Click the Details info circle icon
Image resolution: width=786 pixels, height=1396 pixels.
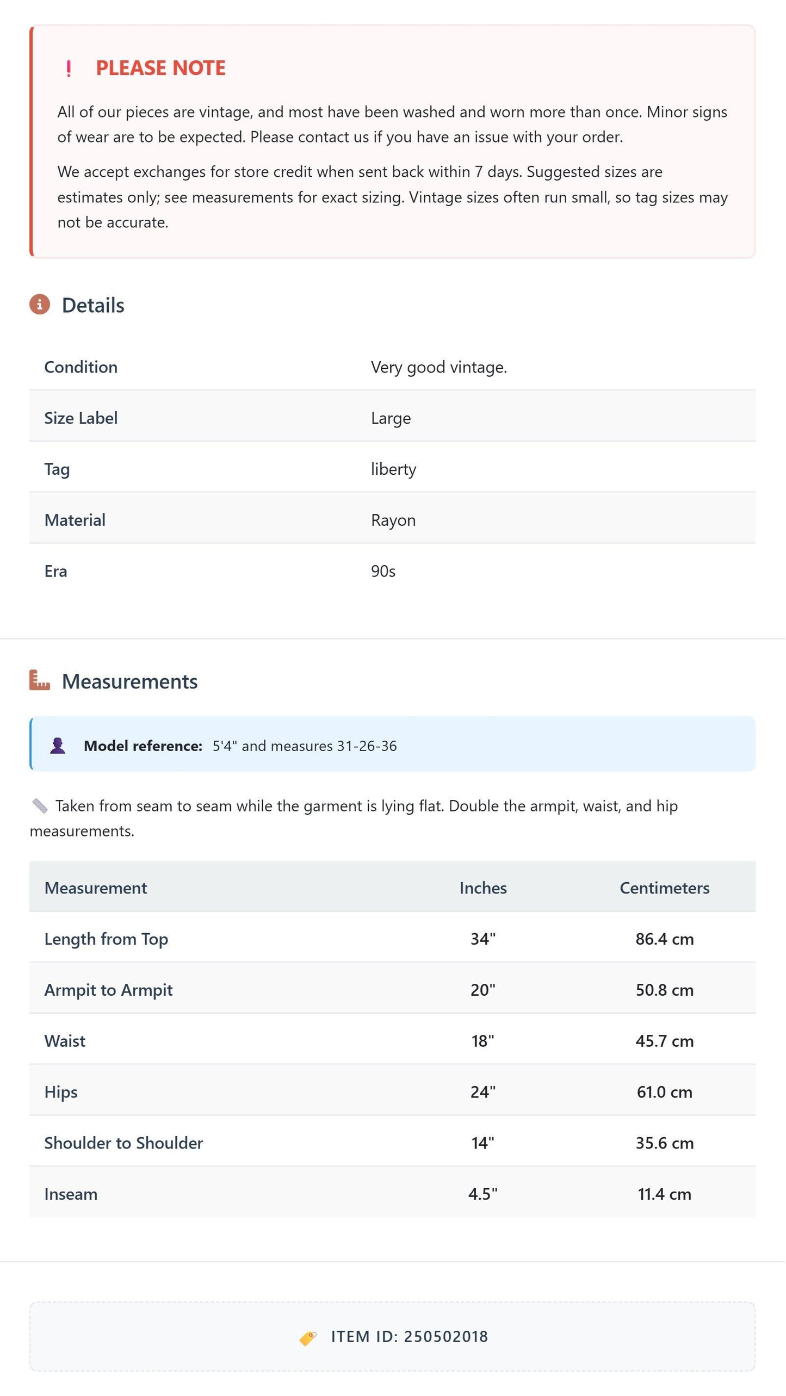tap(40, 305)
